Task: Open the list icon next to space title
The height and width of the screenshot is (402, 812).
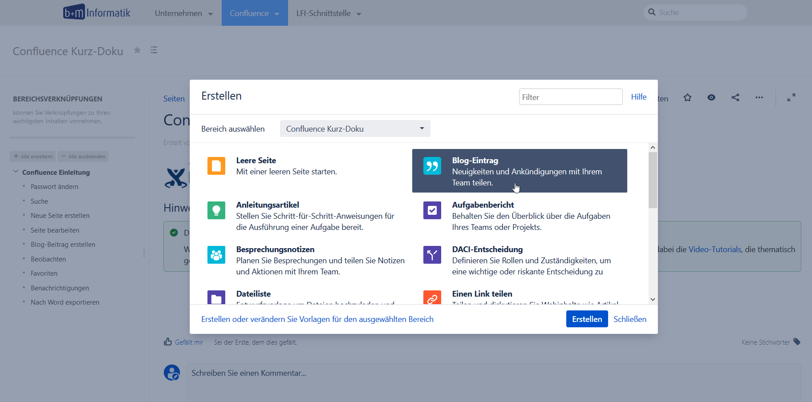Action: click(x=154, y=50)
